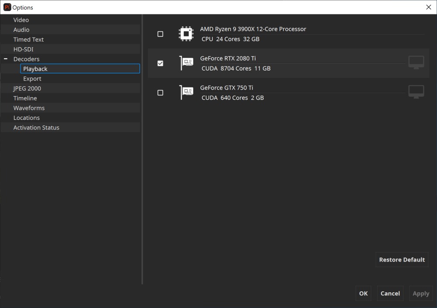
Task: Click the app logo in the title bar
Action: (7, 7)
